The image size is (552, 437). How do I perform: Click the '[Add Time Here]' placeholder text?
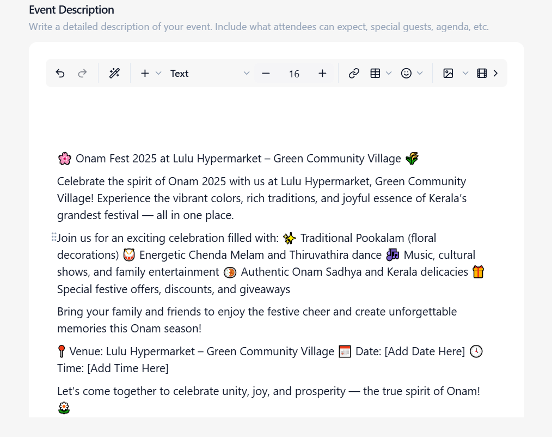[x=128, y=368]
